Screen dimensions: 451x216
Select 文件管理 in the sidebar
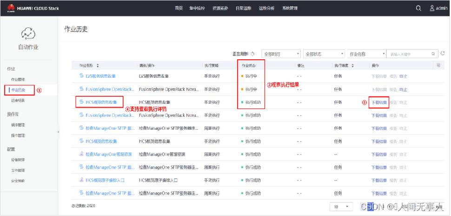click(18, 171)
